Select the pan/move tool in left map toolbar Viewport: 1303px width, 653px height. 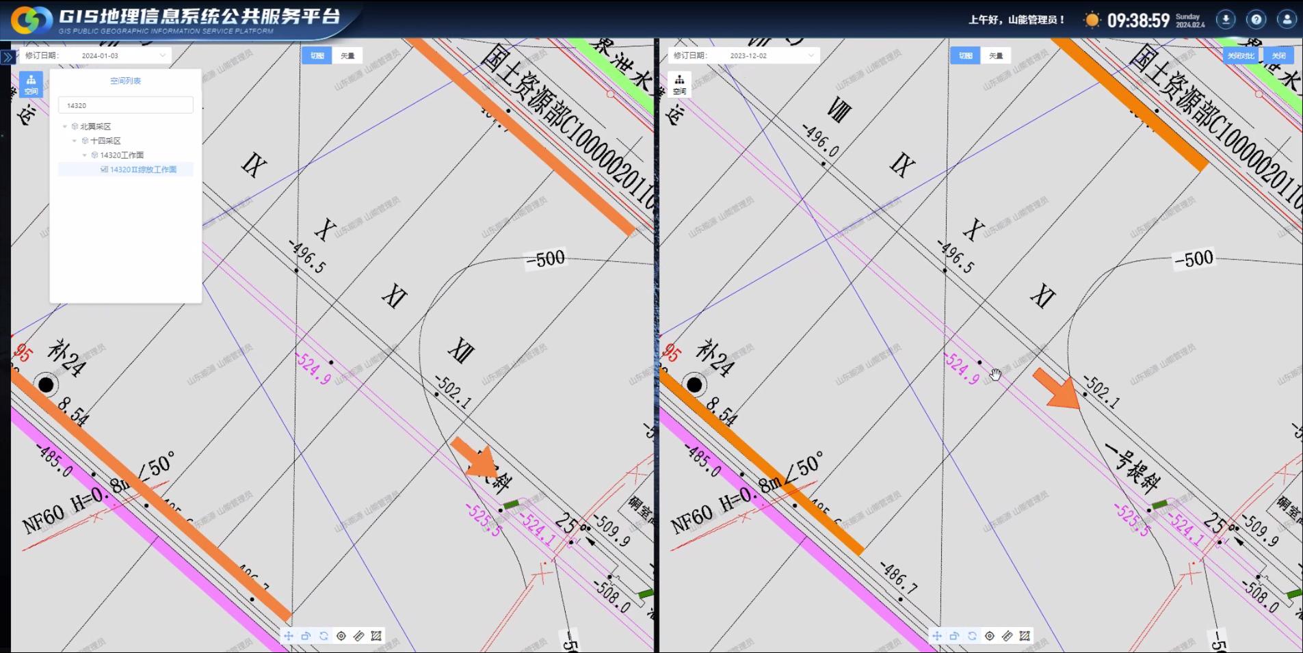pyautogui.click(x=289, y=636)
